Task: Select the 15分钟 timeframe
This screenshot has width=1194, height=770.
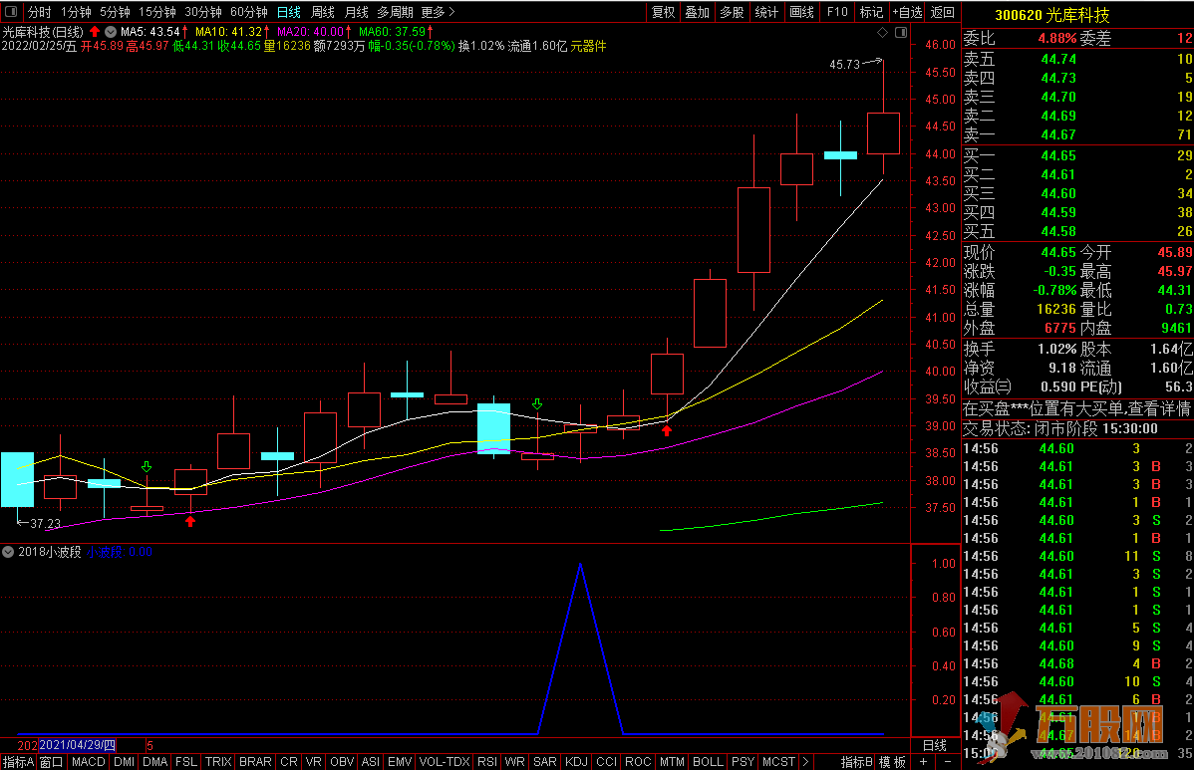Action: tap(156, 11)
